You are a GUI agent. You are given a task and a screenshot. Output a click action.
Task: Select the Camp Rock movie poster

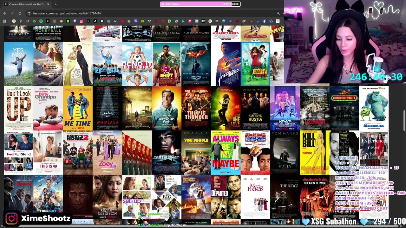coord(255,64)
